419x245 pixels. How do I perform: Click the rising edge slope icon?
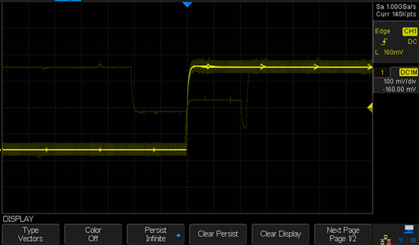[x=384, y=42]
